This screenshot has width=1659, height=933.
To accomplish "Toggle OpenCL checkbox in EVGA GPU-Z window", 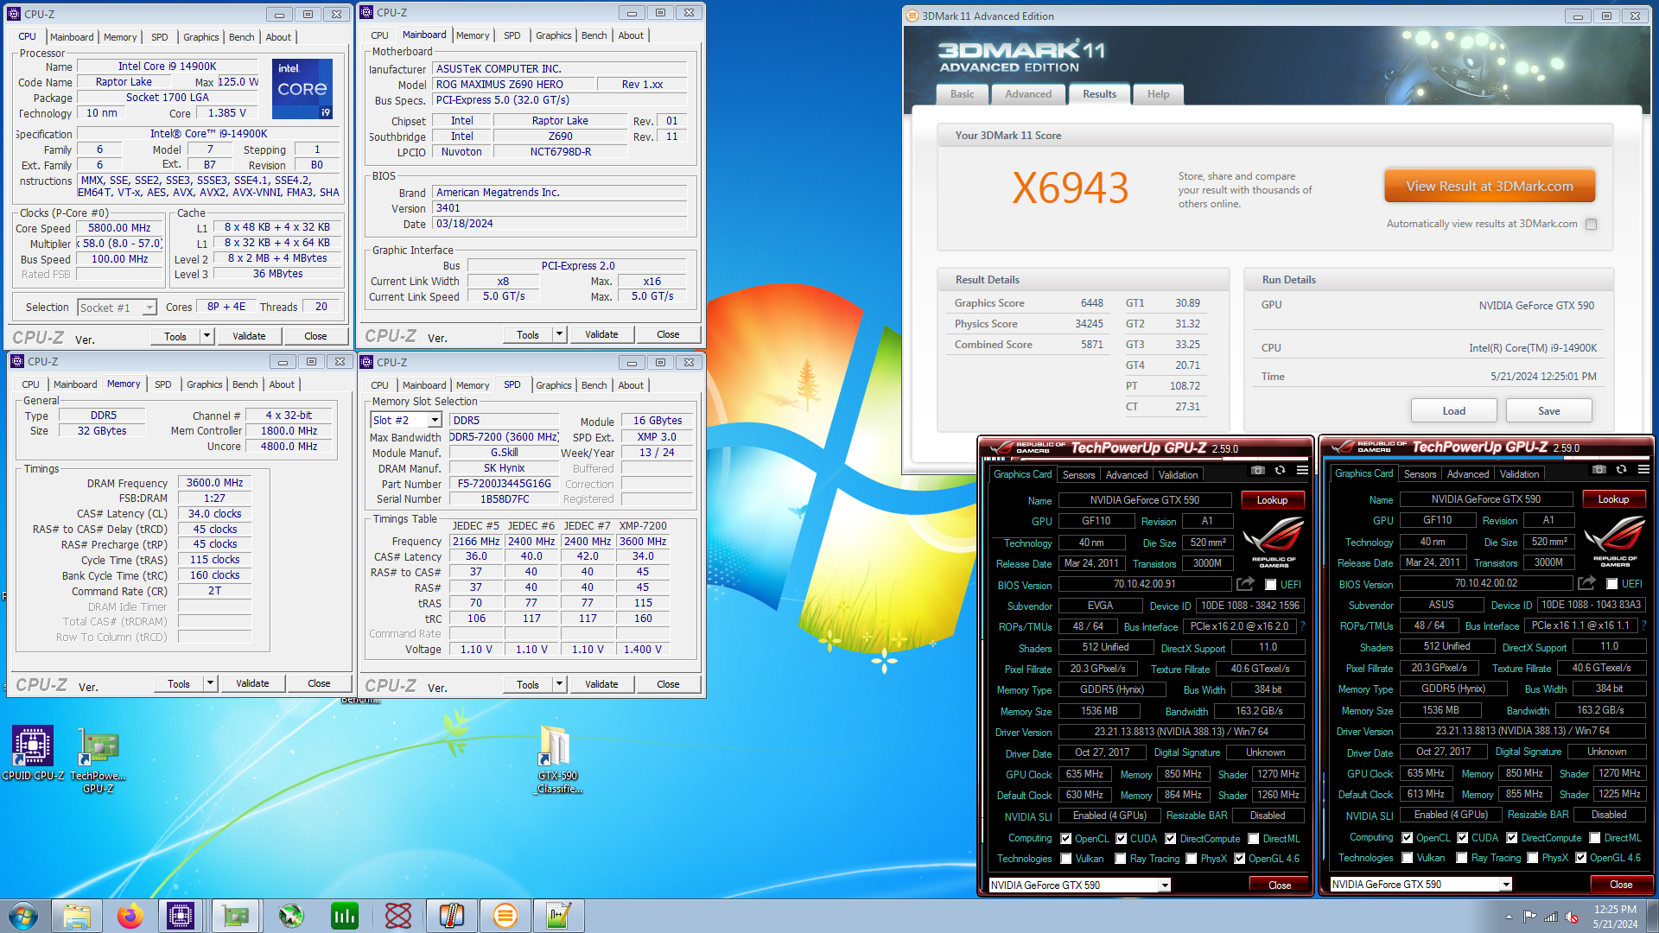I will 1066,839.
